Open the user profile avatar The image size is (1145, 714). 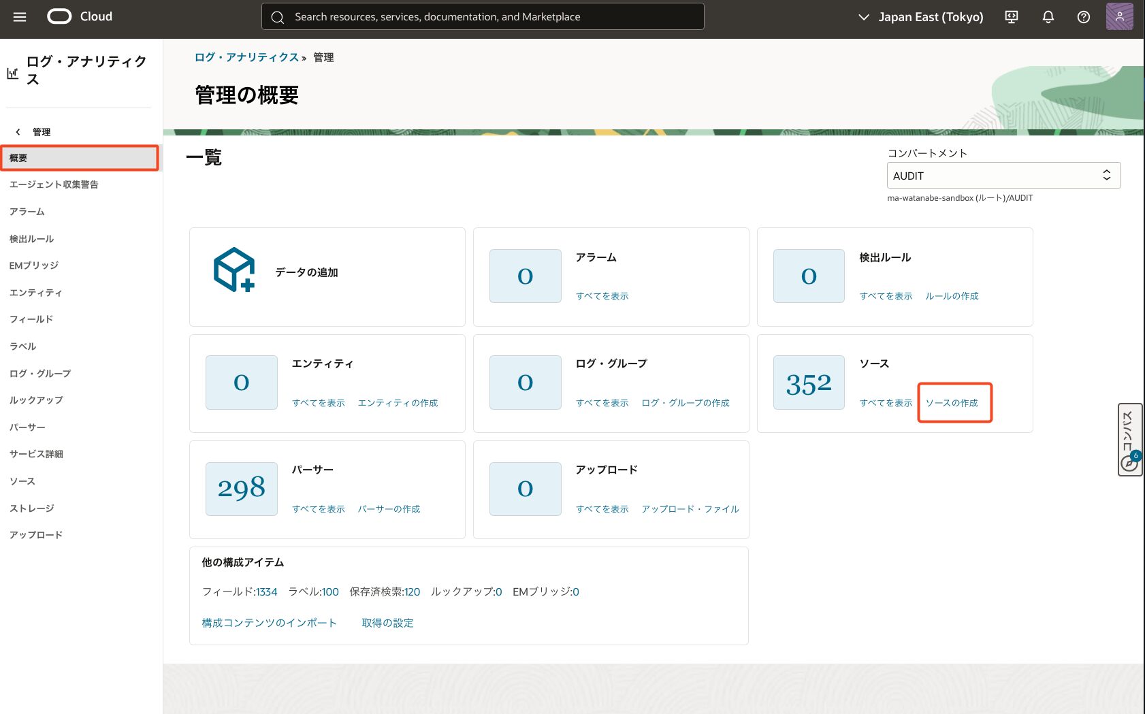(1119, 17)
